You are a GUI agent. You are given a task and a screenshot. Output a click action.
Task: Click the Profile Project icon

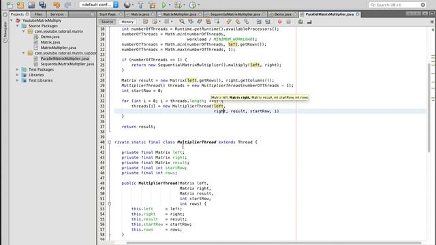[x=192, y=5]
